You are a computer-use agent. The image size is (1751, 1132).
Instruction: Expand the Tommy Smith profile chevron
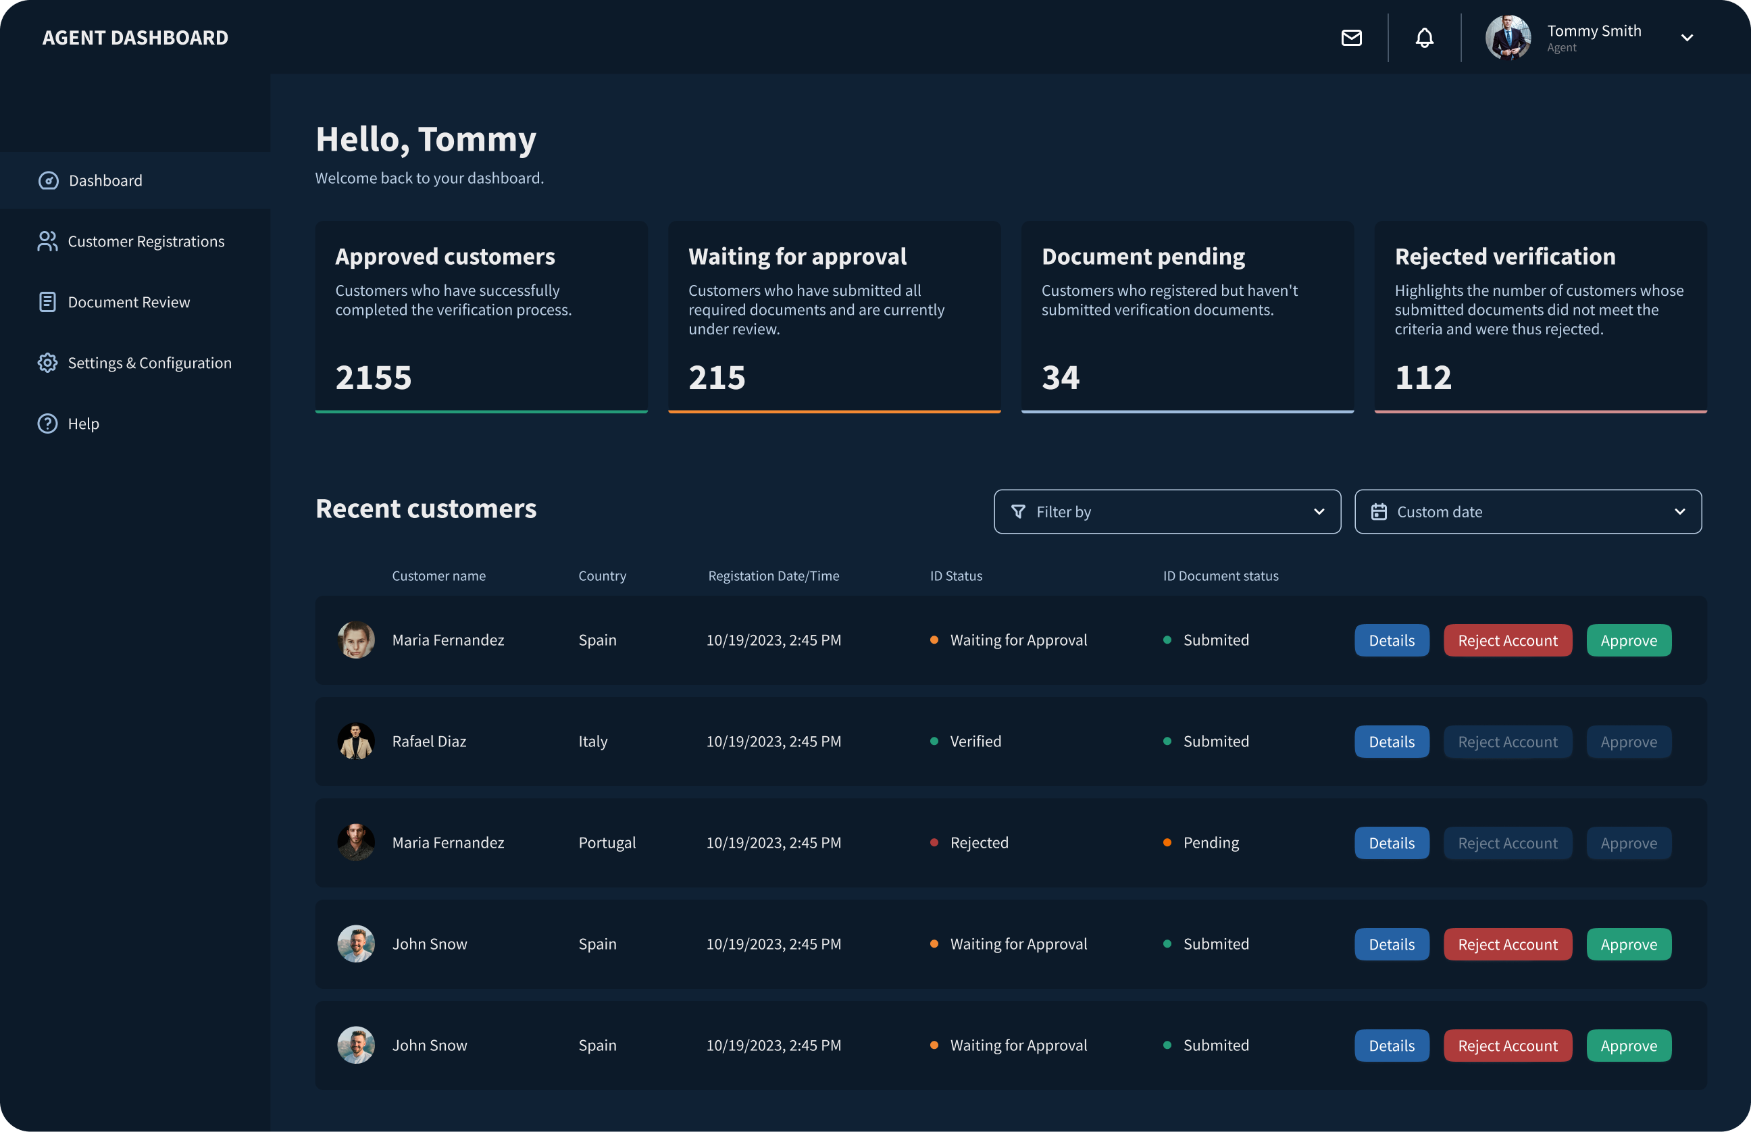click(x=1686, y=38)
